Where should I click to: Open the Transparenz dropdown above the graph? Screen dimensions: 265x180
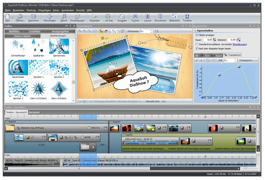(247, 60)
